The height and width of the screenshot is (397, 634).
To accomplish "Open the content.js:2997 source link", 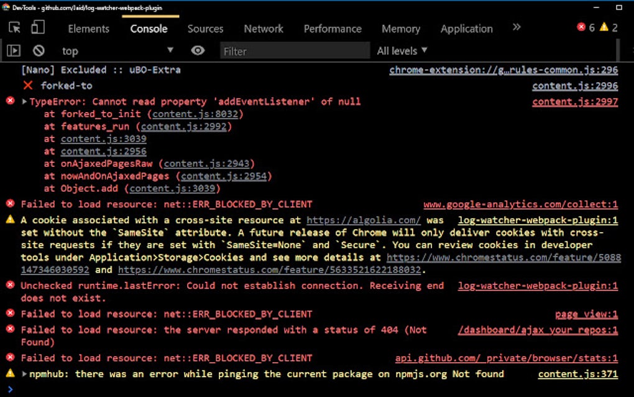I will (x=574, y=101).
